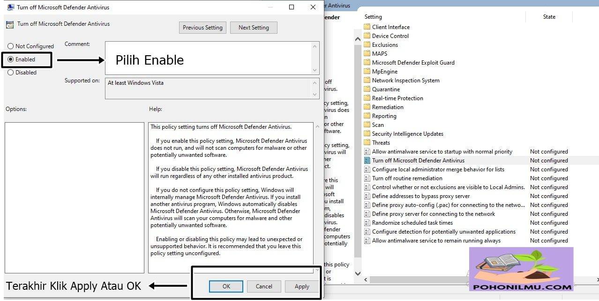The width and height of the screenshot is (599, 301).
Task: Click policy icon for Define addresses to bypass proxy
Action: click(367, 196)
